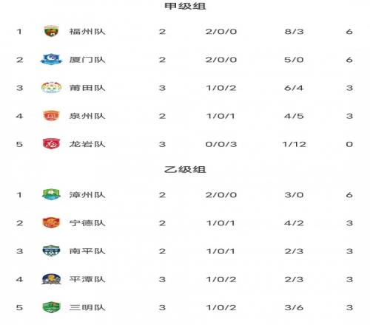This screenshot has height=325, width=370.
Task: Click the 三明队 team name
Action: [x=87, y=307]
